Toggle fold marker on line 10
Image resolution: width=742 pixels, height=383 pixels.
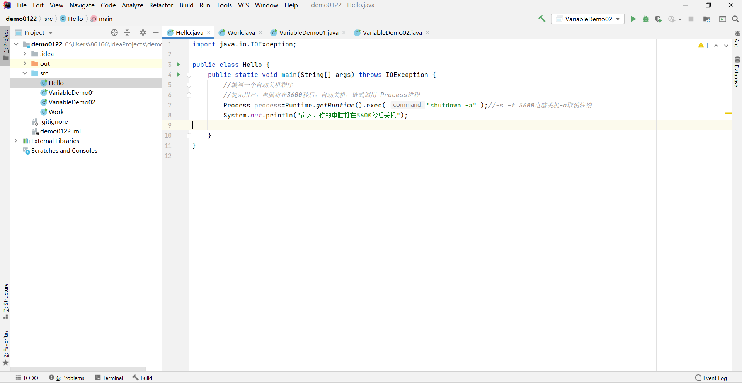[x=189, y=136]
